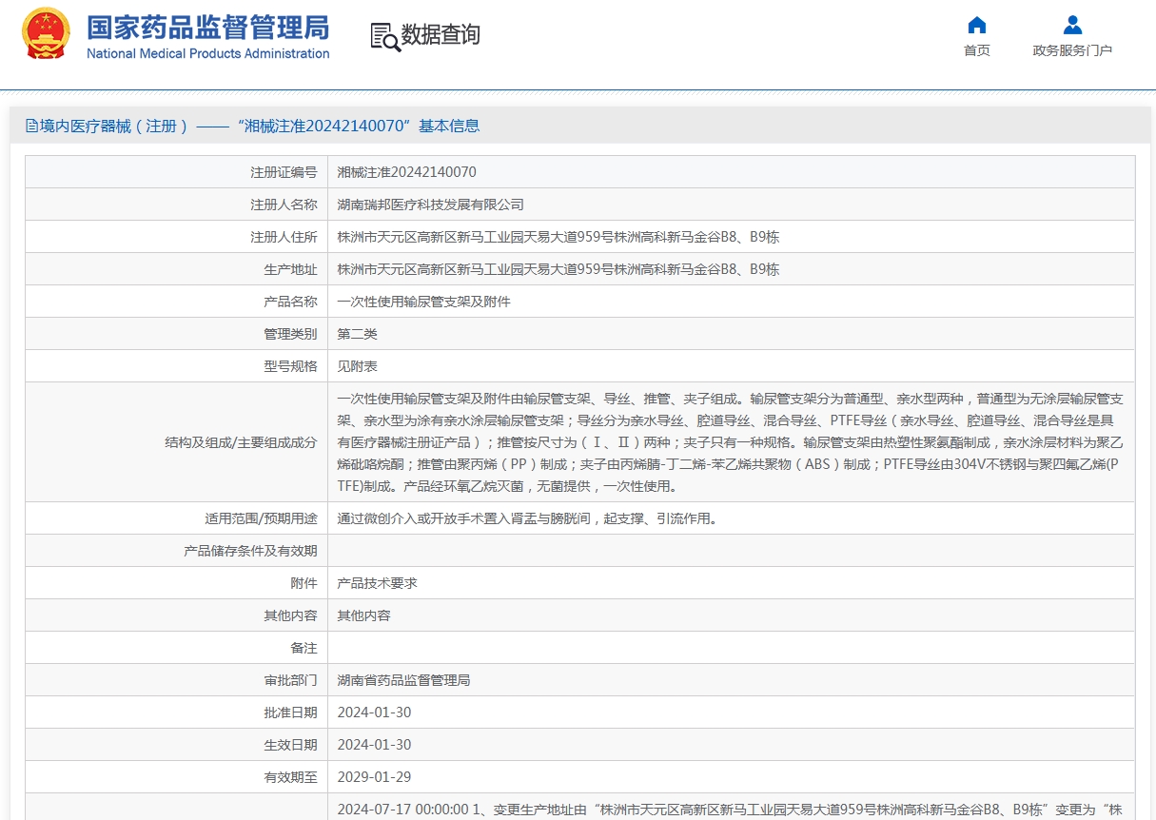Click the 国家药品监督管理局 site title

point(208,26)
